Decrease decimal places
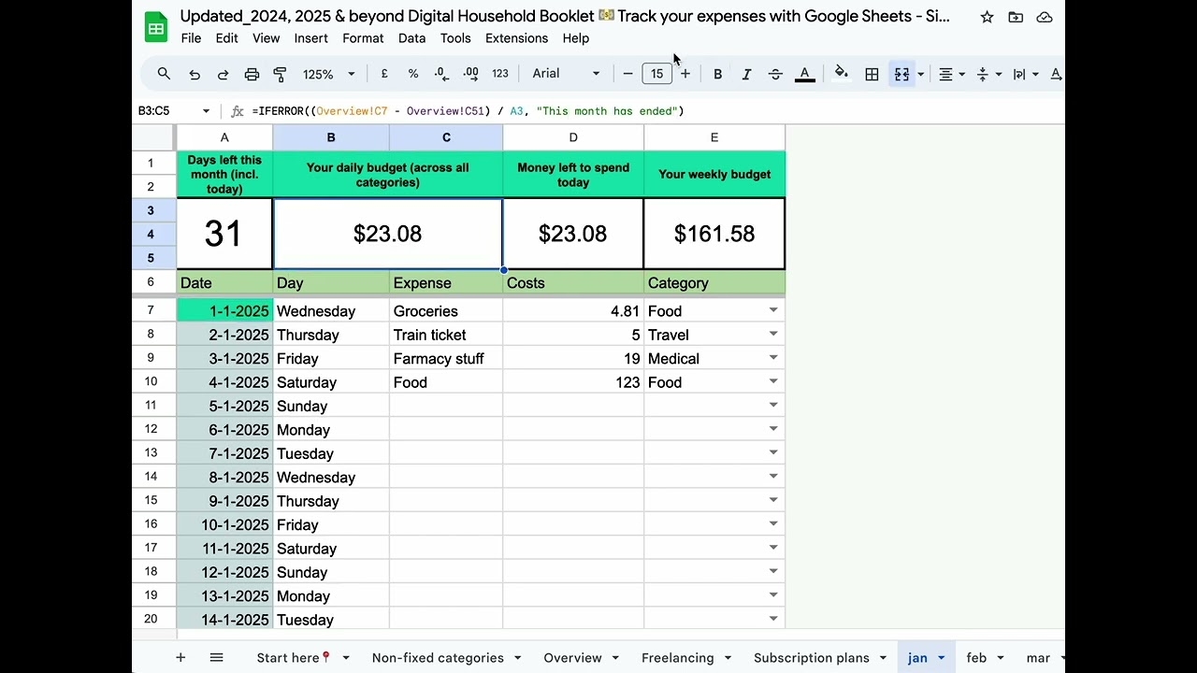The image size is (1197, 673). 441,74
